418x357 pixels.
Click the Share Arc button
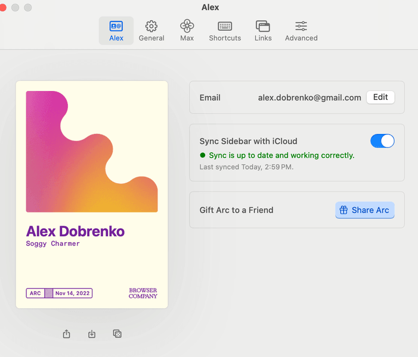[x=365, y=210]
